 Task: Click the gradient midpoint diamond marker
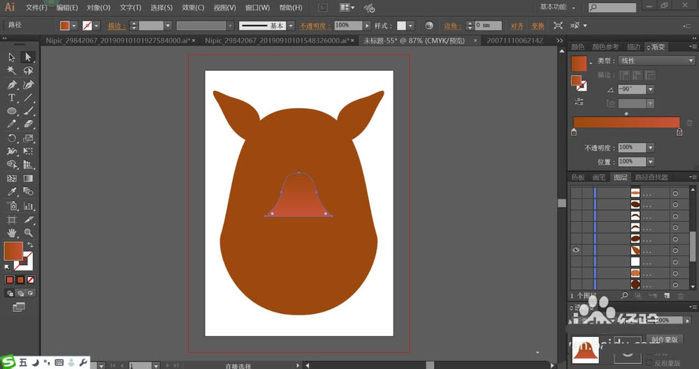[626, 114]
